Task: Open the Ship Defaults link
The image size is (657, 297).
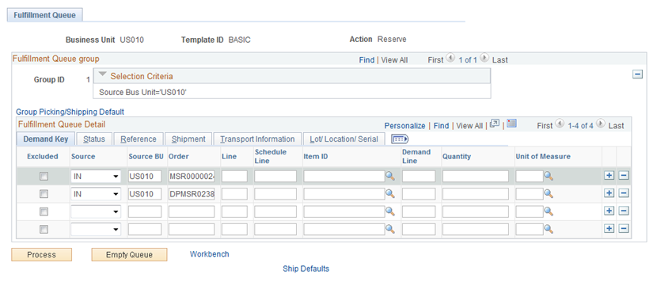Action: [306, 268]
